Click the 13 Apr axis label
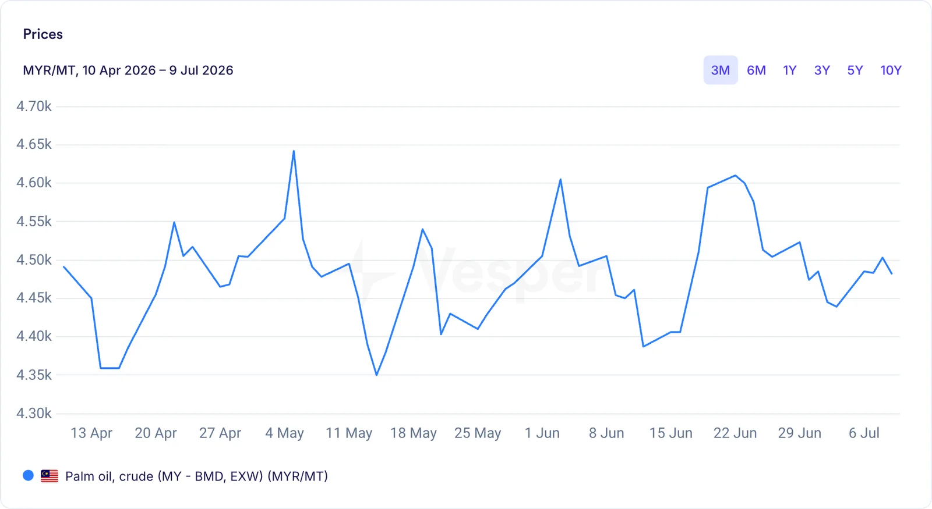The height and width of the screenshot is (509, 932). click(91, 433)
